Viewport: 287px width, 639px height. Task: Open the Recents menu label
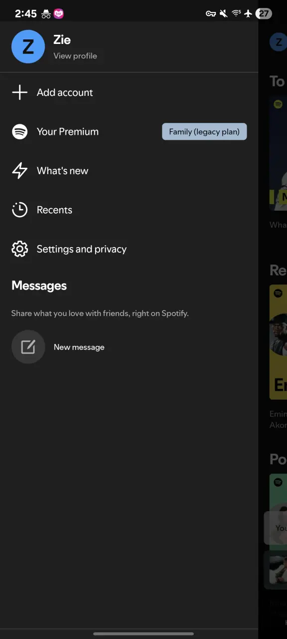click(x=54, y=210)
